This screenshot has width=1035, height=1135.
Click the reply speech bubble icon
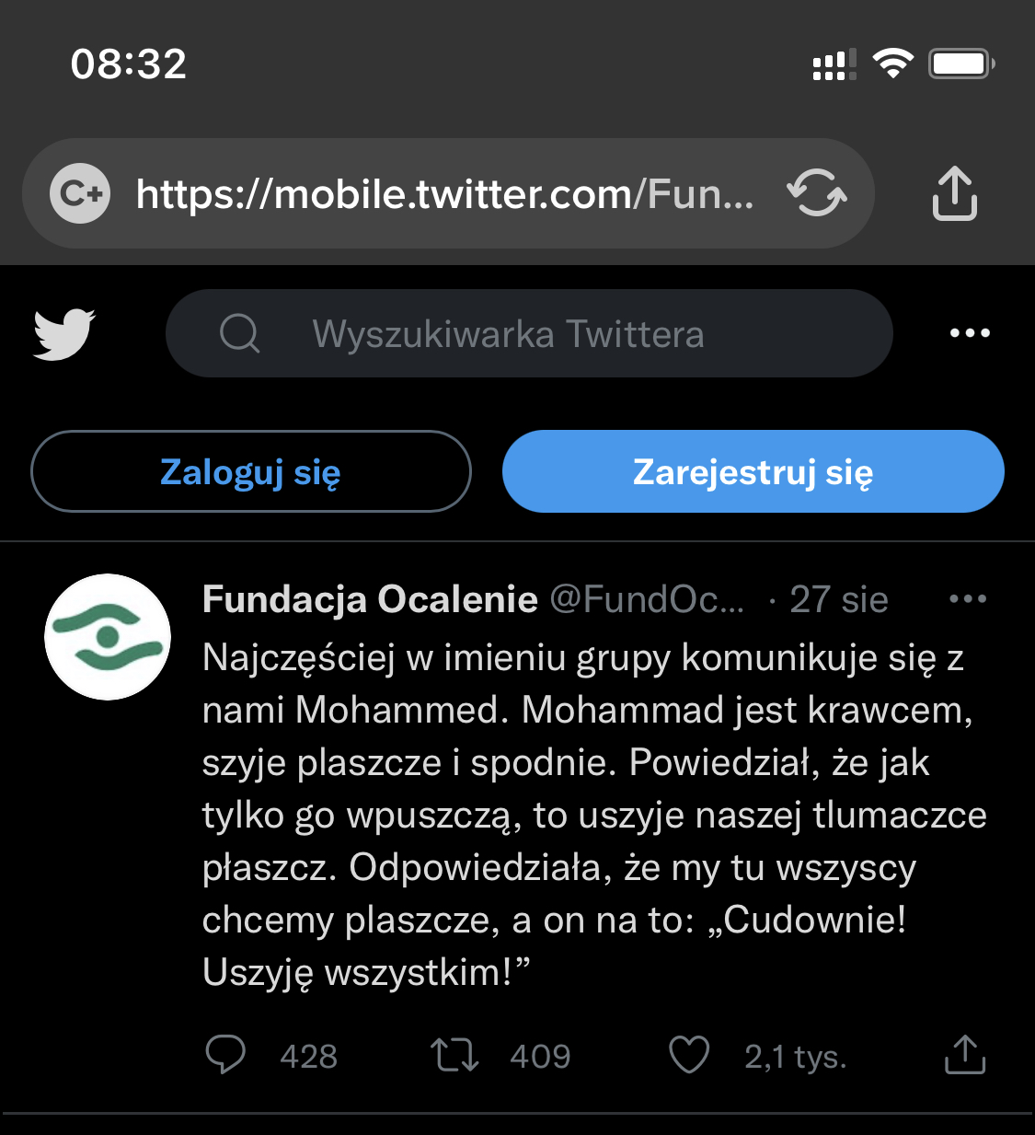[225, 1055]
